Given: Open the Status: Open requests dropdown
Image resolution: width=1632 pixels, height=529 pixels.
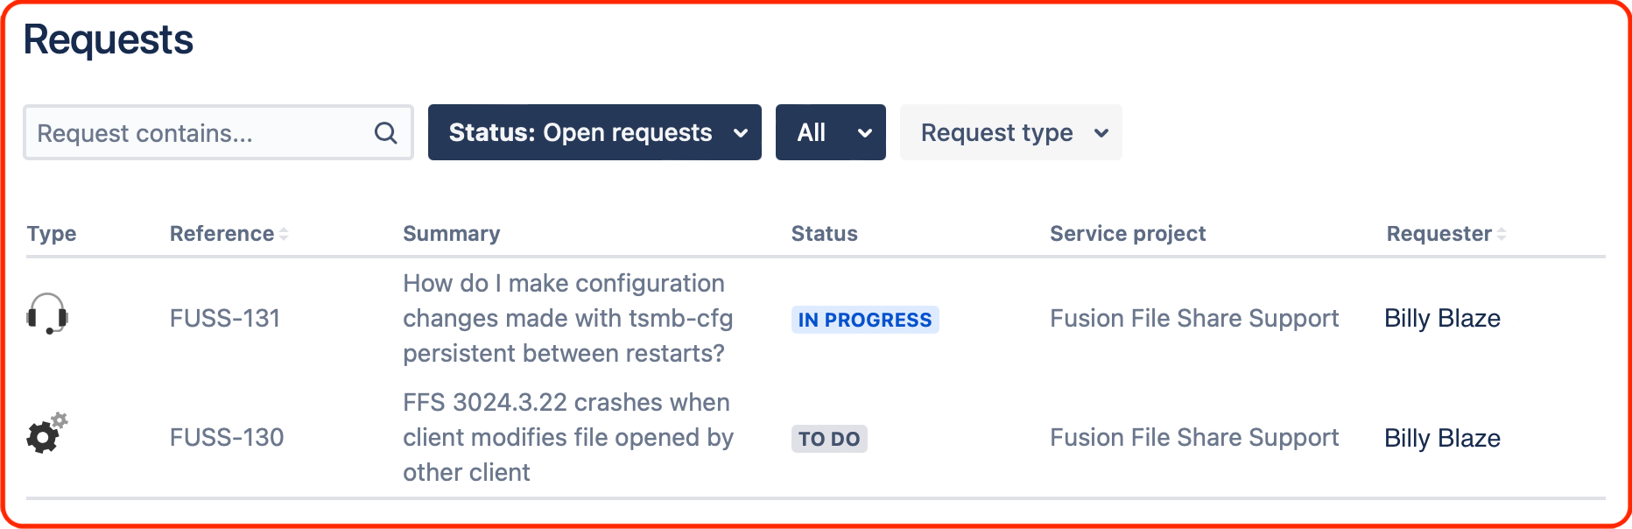Looking at the screenshot, I should click(594, 132).
